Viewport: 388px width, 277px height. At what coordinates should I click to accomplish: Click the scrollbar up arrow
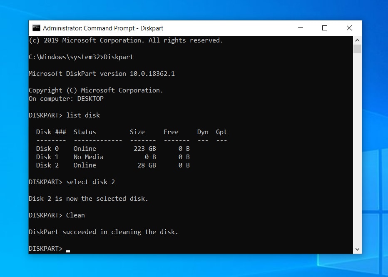[357, 40]
